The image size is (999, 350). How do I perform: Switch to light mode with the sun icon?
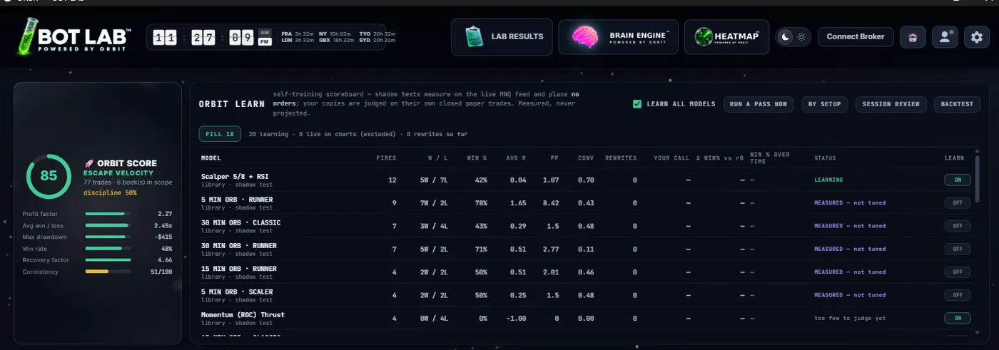coord(801,37)
